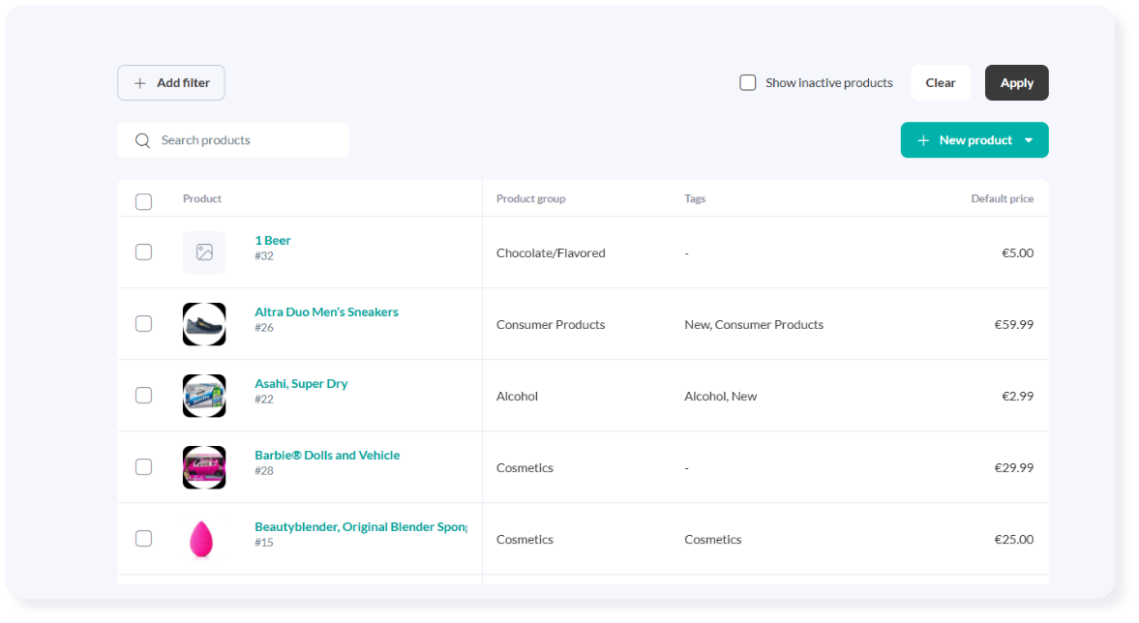Click the Barbie vehicle thumbnail
The width and height of the screenshot is (1139, 623).
pos(204,467)
